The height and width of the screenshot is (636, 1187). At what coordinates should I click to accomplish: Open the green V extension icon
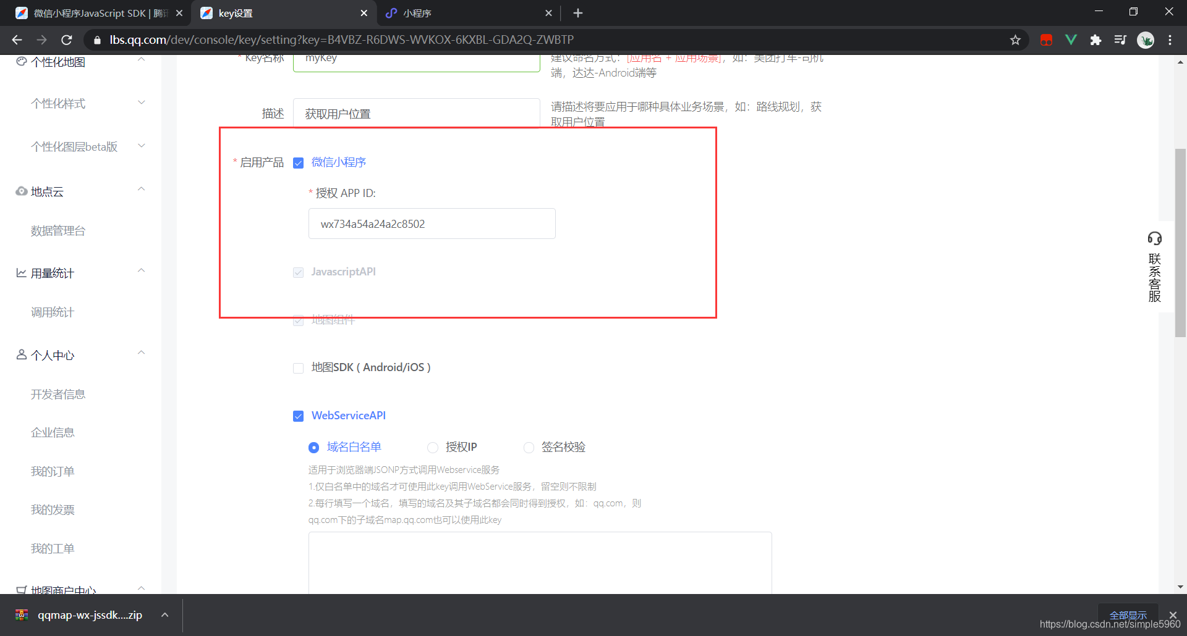1071,40
